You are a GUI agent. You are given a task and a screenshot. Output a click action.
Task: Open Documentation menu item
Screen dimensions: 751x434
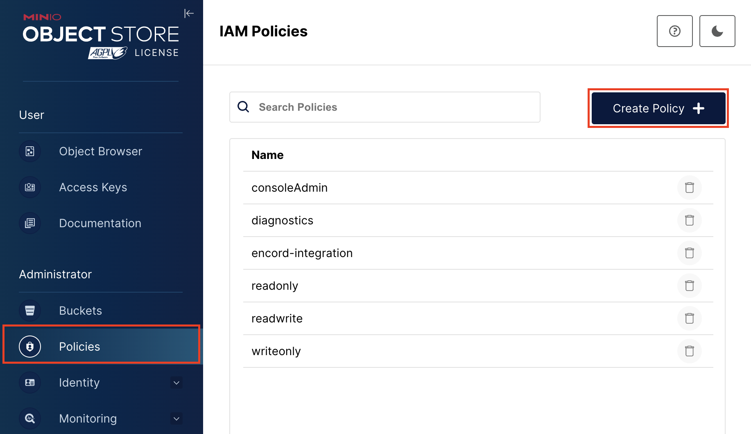pos(101,223)
